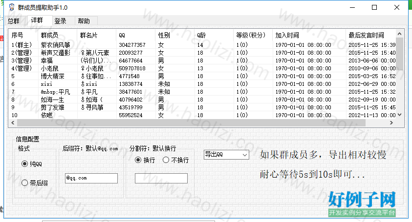412x222 pixels.
Task: Click group card ♀第八元素
Action: tap(95, 53)
